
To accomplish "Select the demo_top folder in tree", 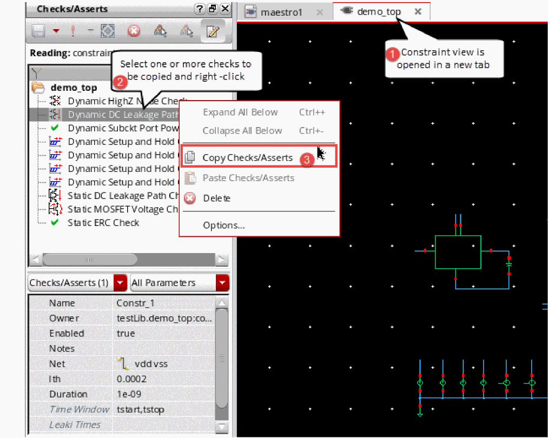I will tap(74, 88).
